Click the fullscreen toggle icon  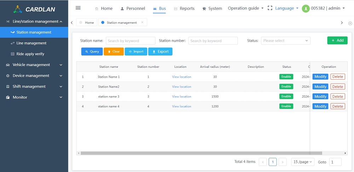270,8
